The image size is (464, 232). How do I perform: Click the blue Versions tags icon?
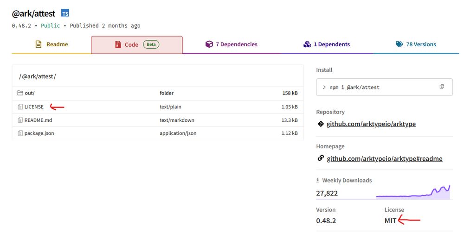point(399,44)
